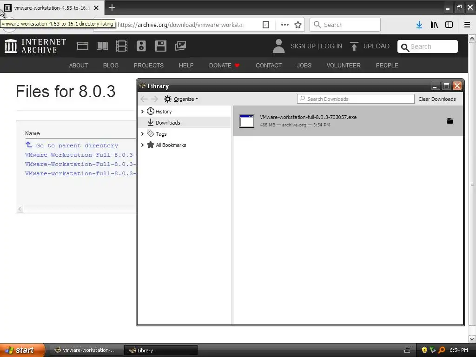Open the Firefox Library toolbar icon
This screenshot has height=357, width=476.
[x=434, y=25]
